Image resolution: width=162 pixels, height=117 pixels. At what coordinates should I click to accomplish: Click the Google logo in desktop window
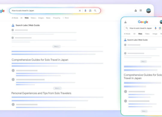tap(2, 11)
